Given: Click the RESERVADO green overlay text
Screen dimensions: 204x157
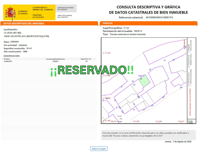Looking at the screenshot, I should 92,70.
